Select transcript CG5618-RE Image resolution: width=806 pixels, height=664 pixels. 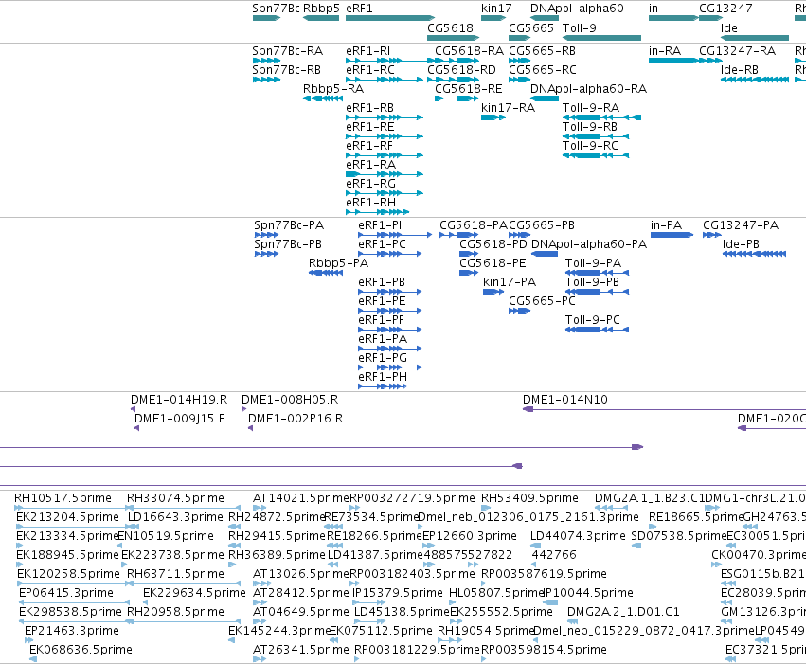[468, 88]
